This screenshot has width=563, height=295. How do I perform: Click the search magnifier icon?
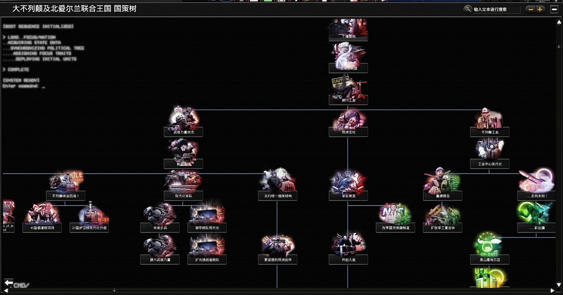coord(468,9)
